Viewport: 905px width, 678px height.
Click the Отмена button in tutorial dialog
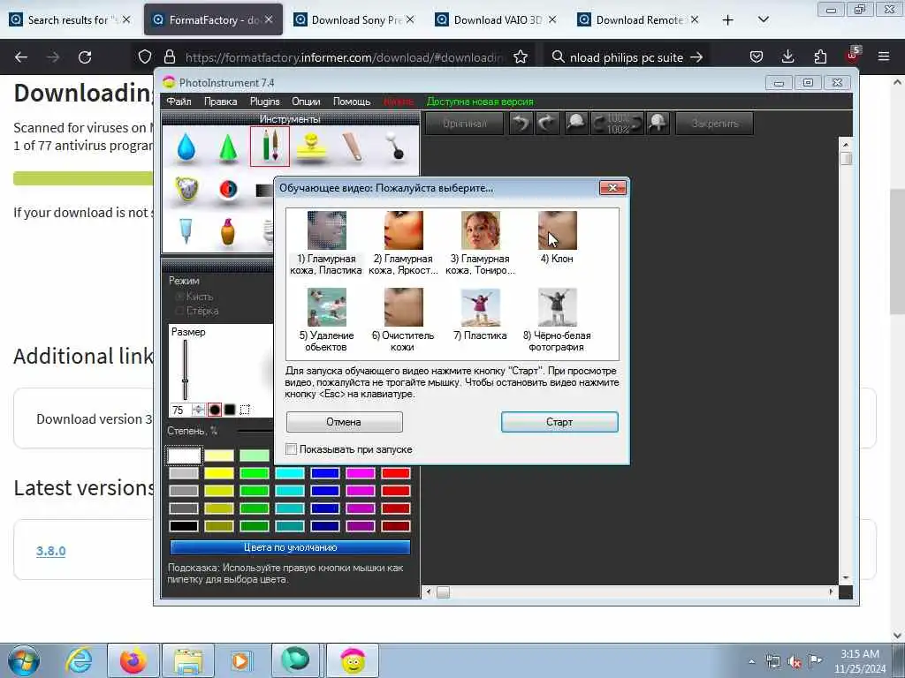[344, 422]
